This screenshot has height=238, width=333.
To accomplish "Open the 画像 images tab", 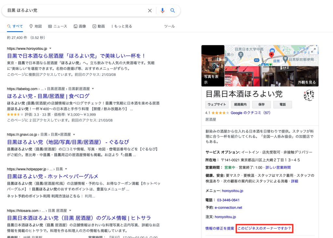I will [x=80, y=26].
